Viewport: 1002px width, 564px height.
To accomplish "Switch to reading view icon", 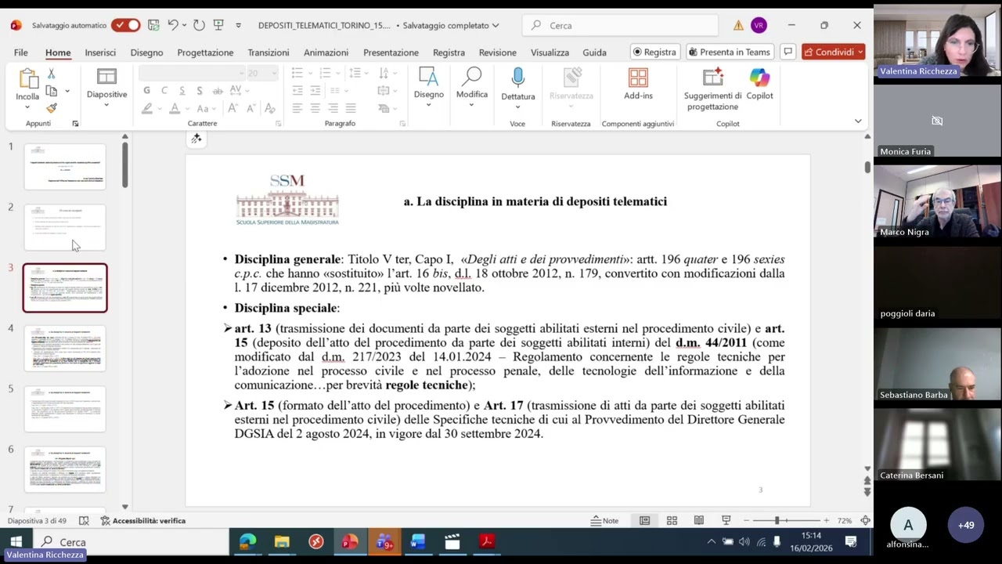I will pos(699,521).
